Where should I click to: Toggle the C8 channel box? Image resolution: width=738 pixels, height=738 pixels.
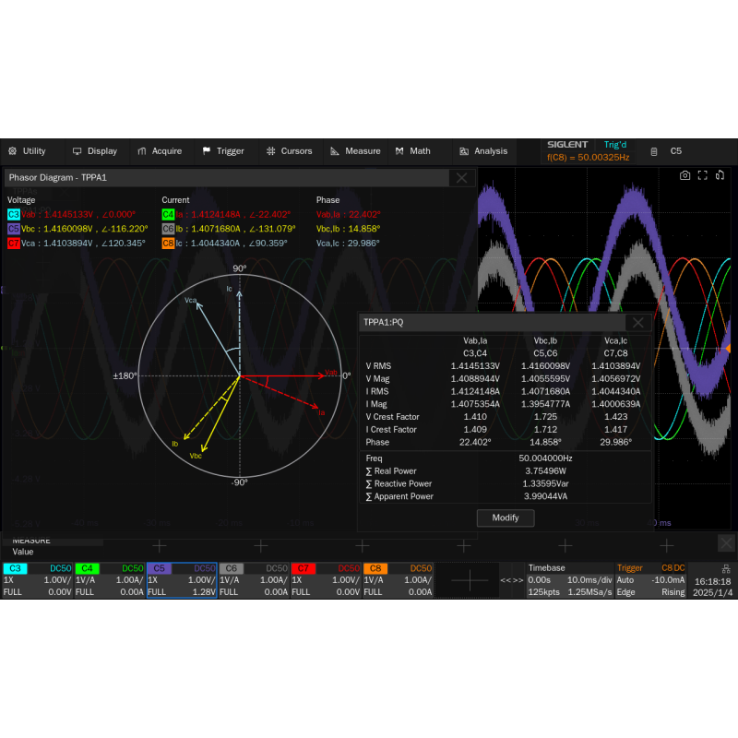tap(398, 580)
